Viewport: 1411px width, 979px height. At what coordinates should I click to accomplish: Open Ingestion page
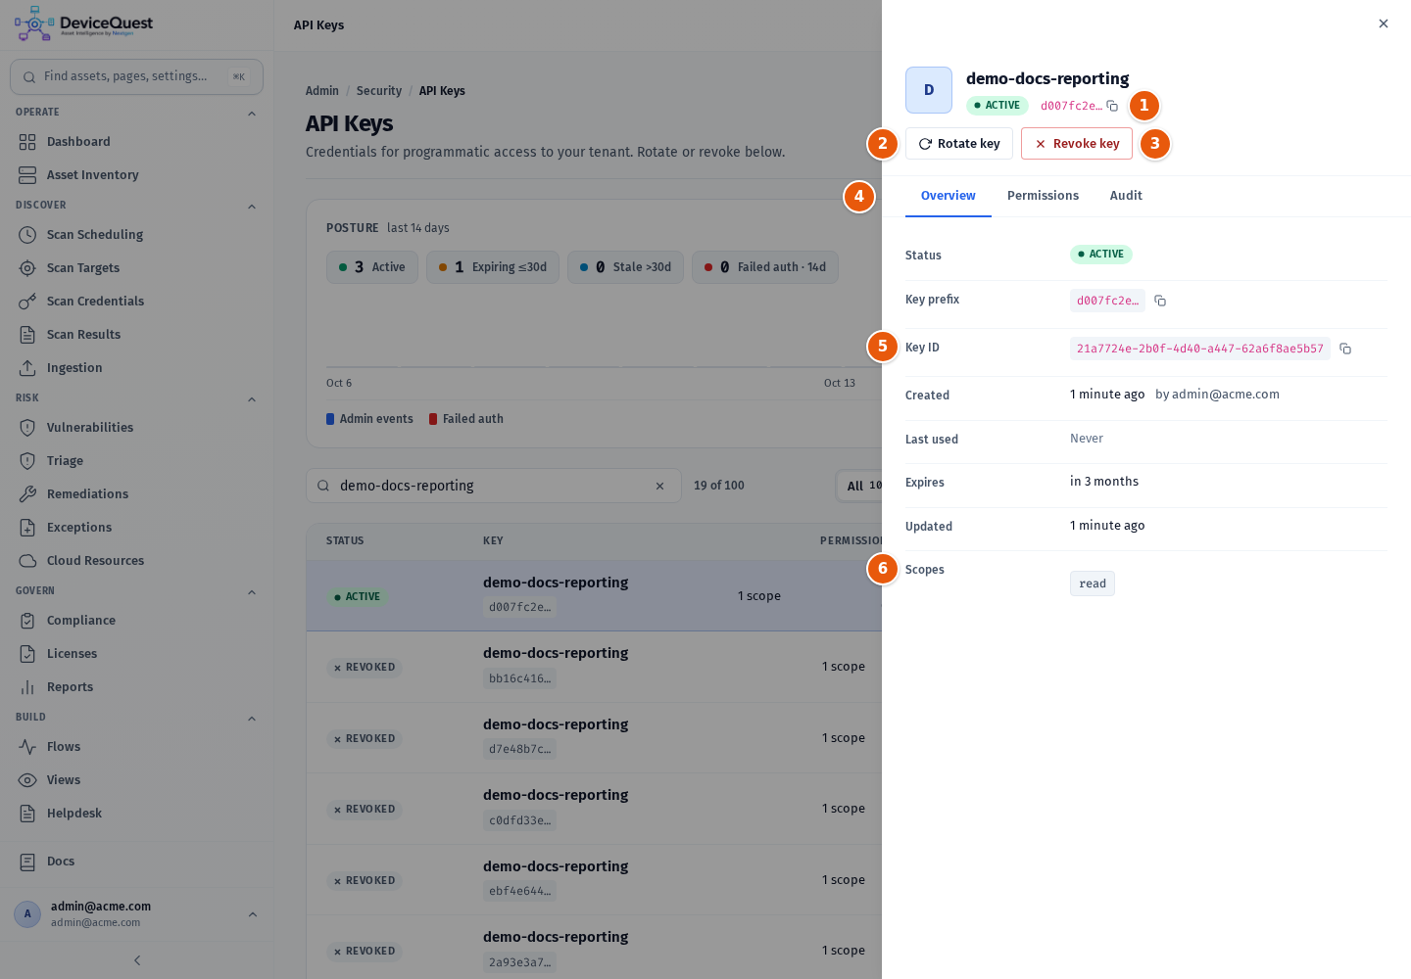pos(136,368)
